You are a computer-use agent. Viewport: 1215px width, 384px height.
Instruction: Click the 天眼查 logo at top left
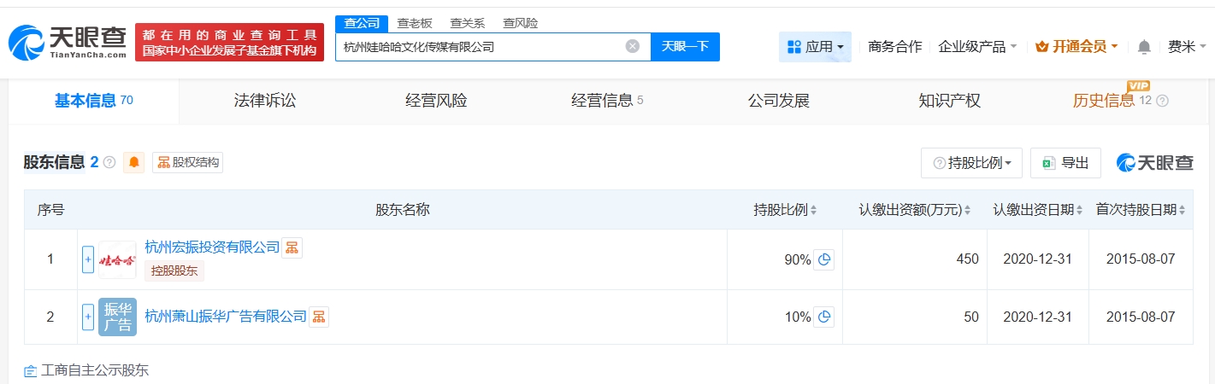click(68, 42)
